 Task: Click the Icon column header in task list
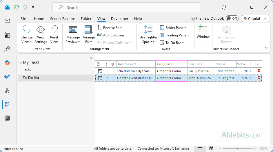click(x=98, y=64)
